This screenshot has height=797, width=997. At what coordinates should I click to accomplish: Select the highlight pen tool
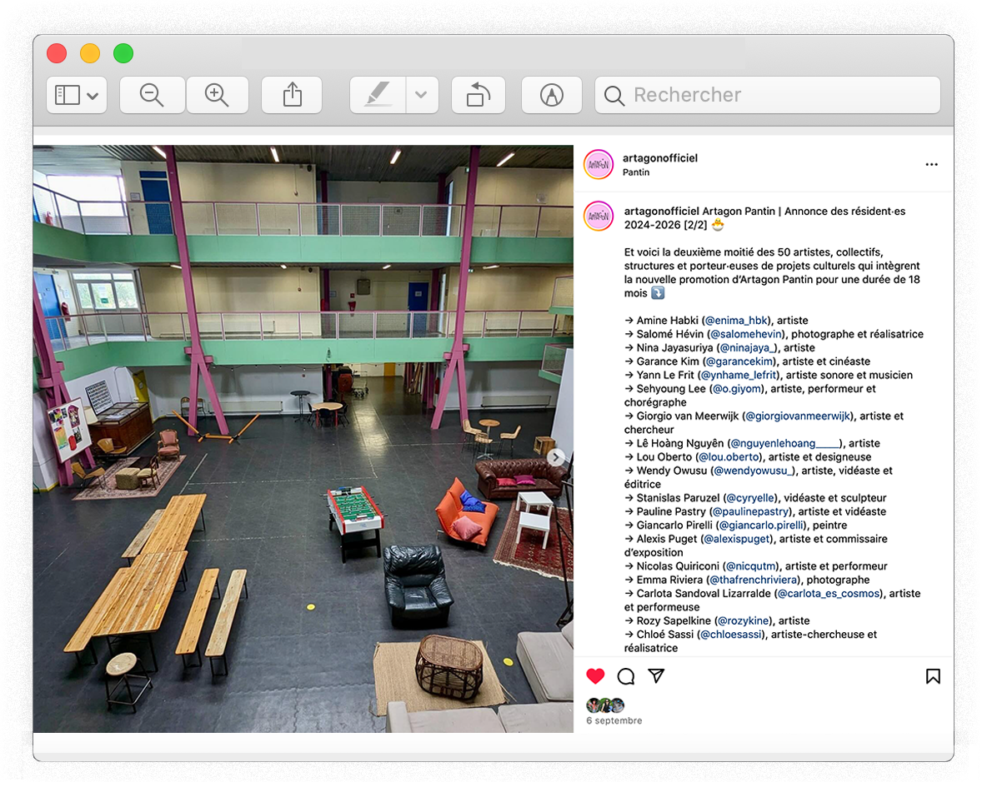[377, 95]
